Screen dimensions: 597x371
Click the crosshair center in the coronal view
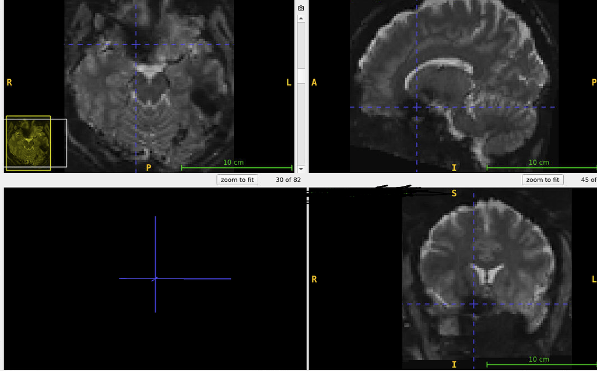pos(473,303)
